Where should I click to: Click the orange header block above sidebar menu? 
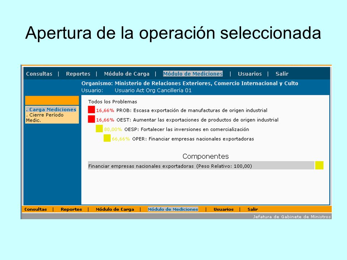52,100
